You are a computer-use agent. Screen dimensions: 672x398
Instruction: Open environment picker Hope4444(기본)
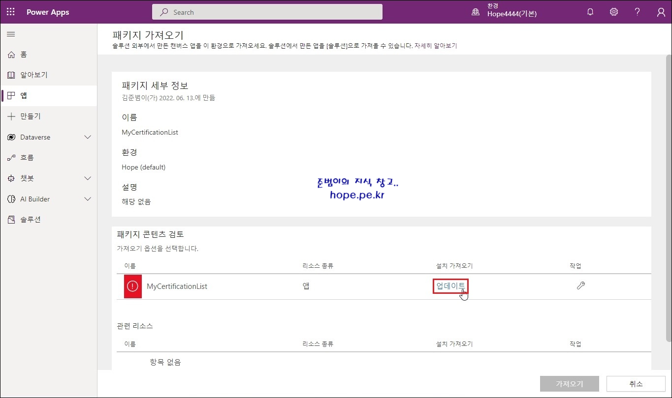point(512,14)
